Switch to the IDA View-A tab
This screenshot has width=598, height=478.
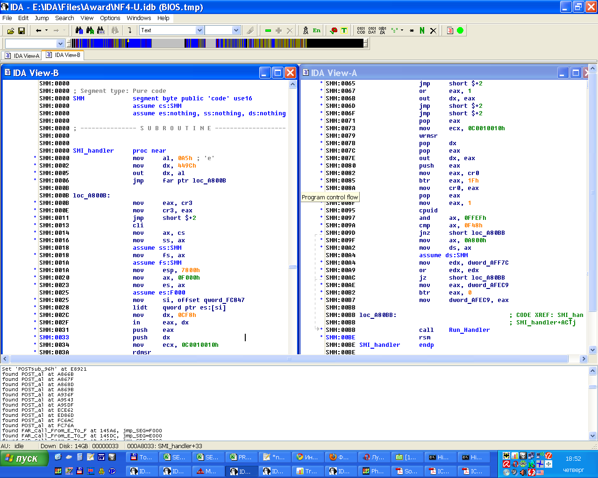point(21,56)
